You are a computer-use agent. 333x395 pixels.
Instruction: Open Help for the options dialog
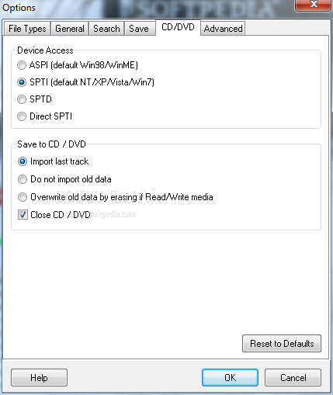coord(39,378)
